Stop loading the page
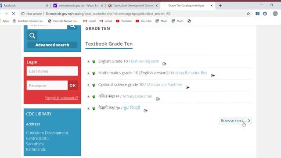This screenshot has width=281, height=158. point(14,14)
